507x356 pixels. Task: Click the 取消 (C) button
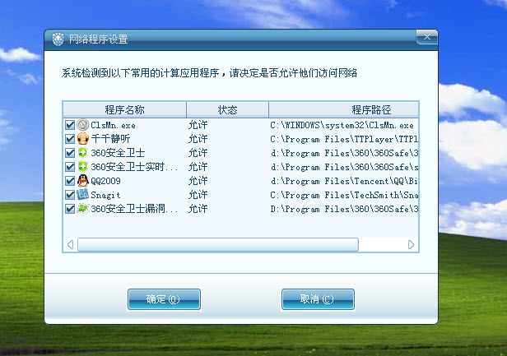[x=318, y=299]
